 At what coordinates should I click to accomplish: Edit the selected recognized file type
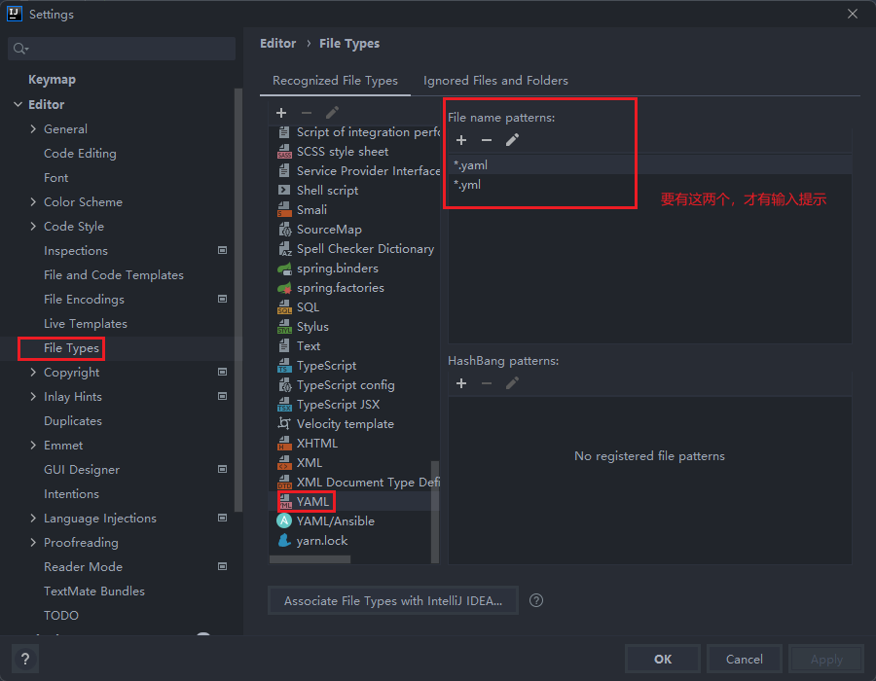(332, 113)
